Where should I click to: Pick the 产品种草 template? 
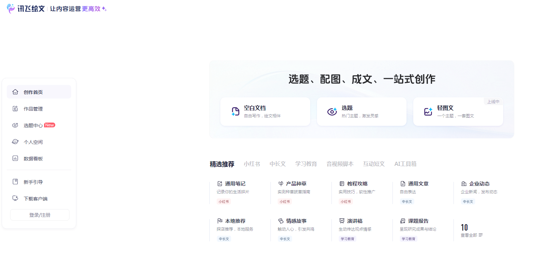(x=296, y=184)
